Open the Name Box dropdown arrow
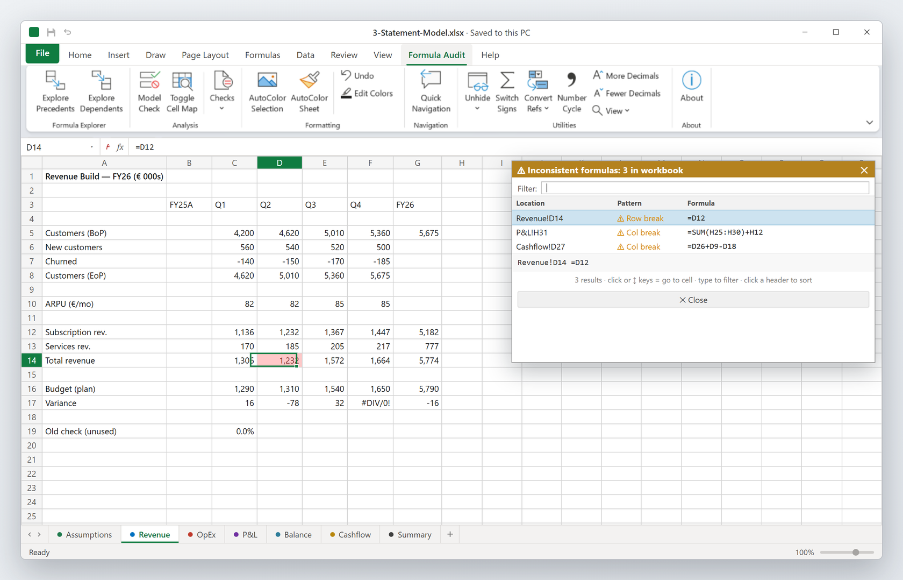The height and width of the screenshot is (580, 903). [92, 147]
